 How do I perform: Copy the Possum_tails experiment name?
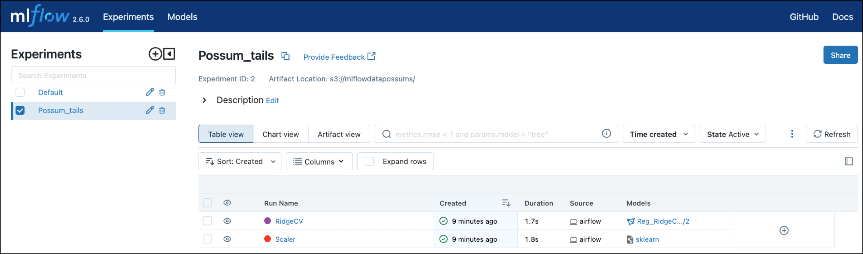[285, 56]
